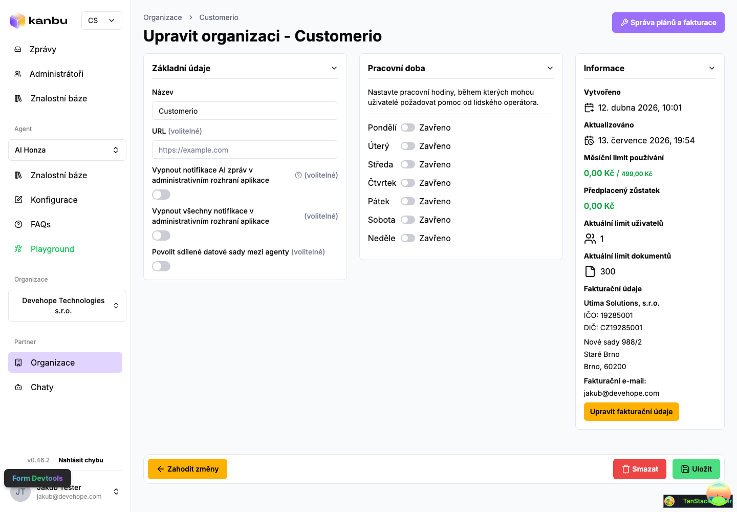The height and width of the screenshot is (512, 737).
Task: Open the AI Honza agent selector
Action: point(67,150)
